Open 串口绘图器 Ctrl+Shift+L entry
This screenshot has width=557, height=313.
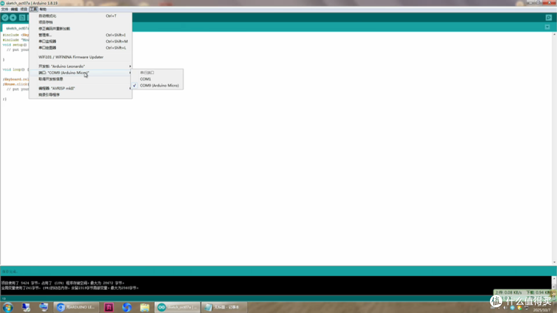pyautogui.click(x=80, y=48)
